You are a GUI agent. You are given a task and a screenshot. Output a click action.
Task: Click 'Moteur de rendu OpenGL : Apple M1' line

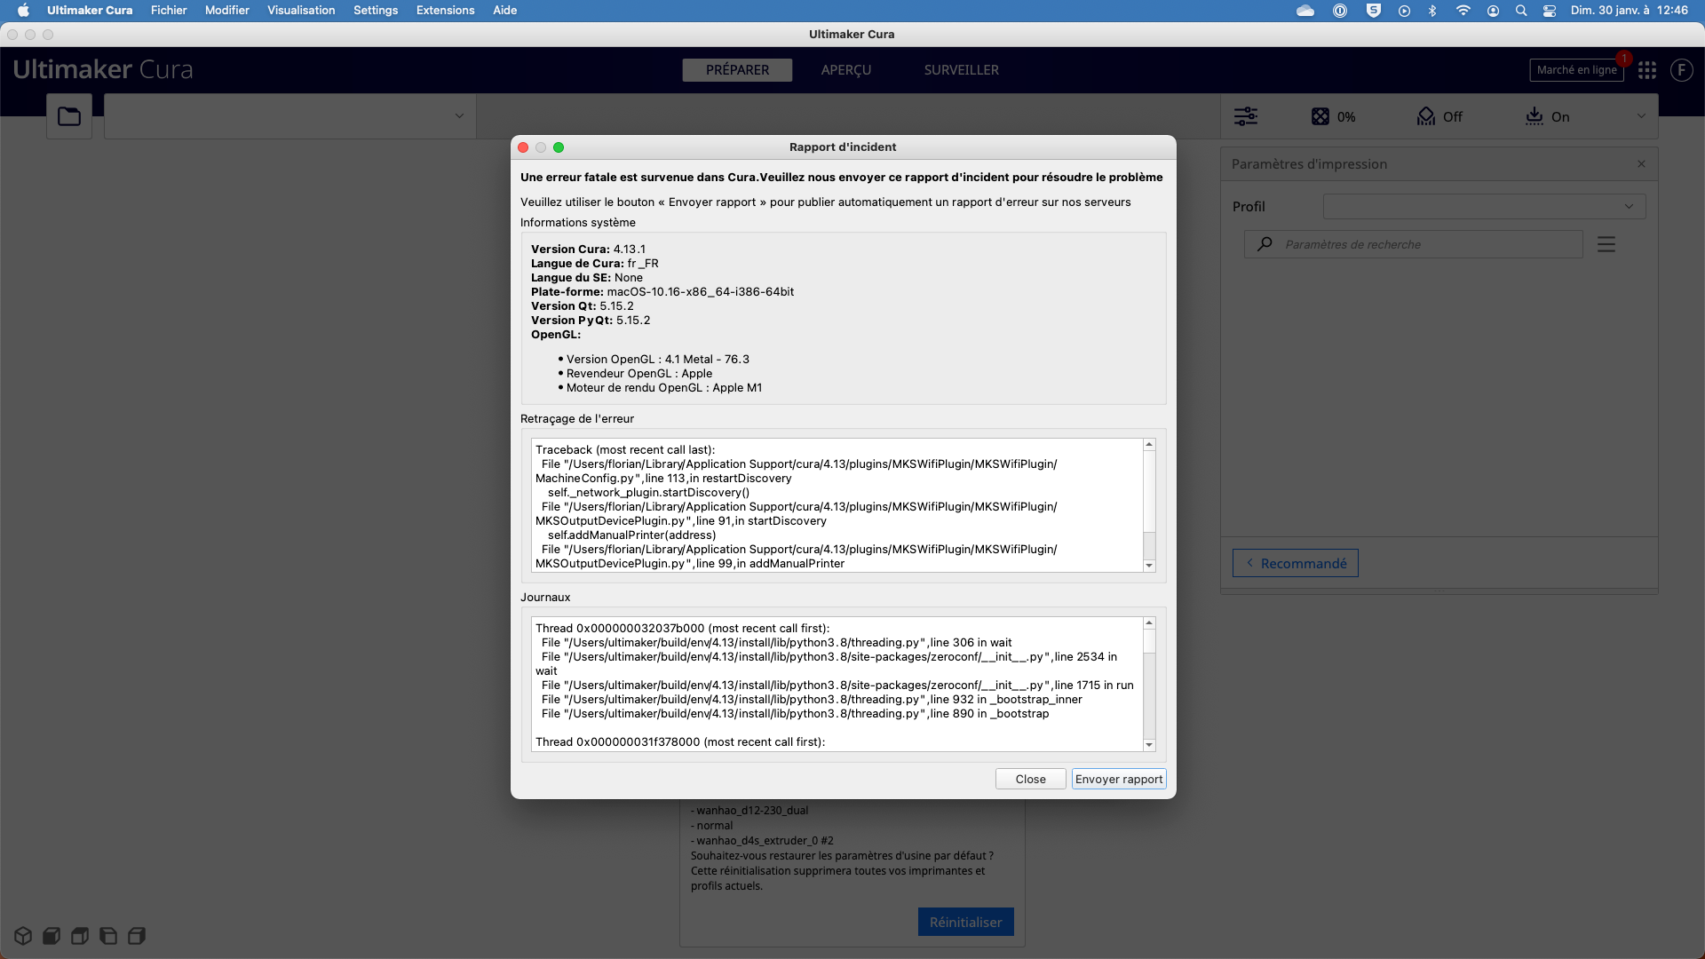[x=664, y=388]
